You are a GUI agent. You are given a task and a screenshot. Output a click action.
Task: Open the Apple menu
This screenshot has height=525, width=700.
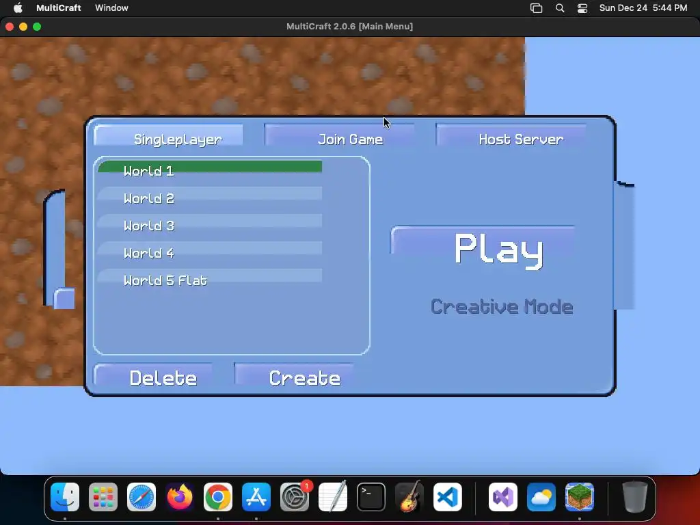click(18, 8)
